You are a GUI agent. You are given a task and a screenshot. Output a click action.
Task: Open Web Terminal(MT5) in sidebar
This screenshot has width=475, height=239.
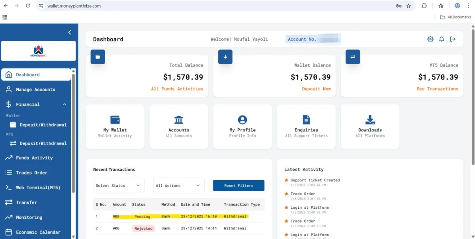point(38,188)
